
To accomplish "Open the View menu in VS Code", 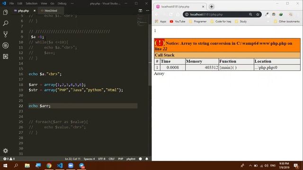I will 44,3.
